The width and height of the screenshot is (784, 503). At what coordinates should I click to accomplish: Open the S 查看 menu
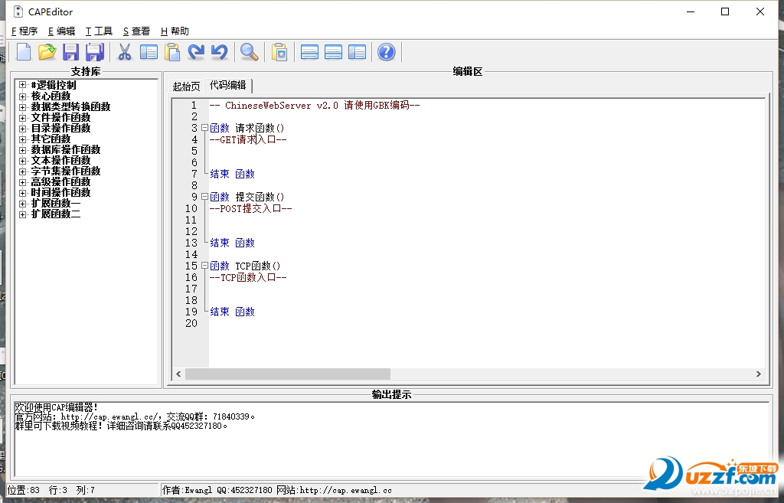[x=136, y=31]
